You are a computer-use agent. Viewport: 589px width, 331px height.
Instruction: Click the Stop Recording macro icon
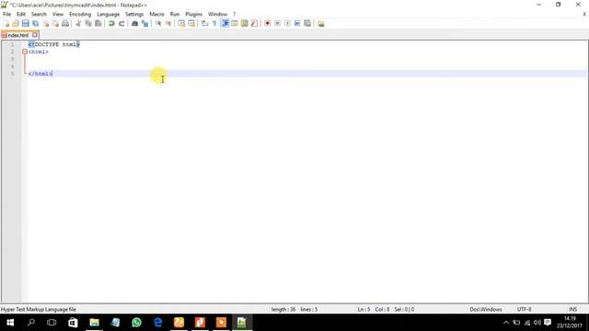click(x=277, y=24)
